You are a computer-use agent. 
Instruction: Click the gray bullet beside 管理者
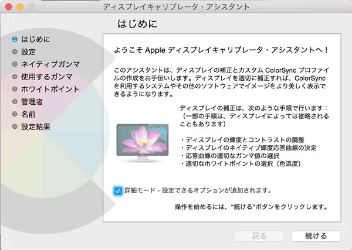(15, 102)
